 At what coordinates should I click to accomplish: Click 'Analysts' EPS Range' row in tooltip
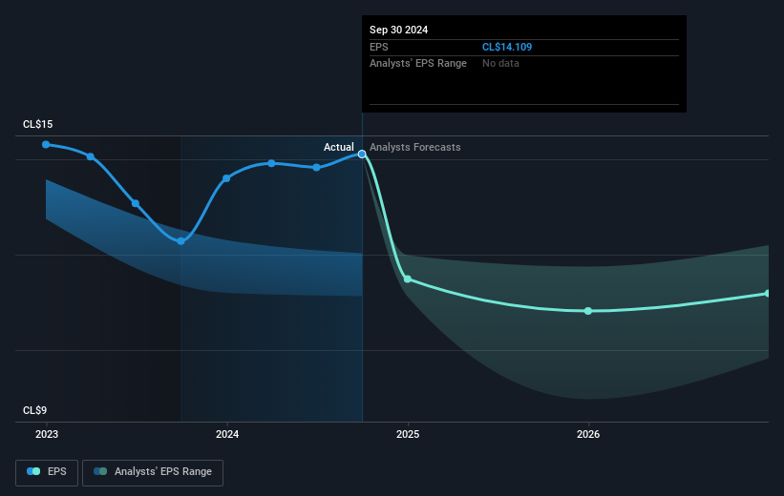coord(524,64)
